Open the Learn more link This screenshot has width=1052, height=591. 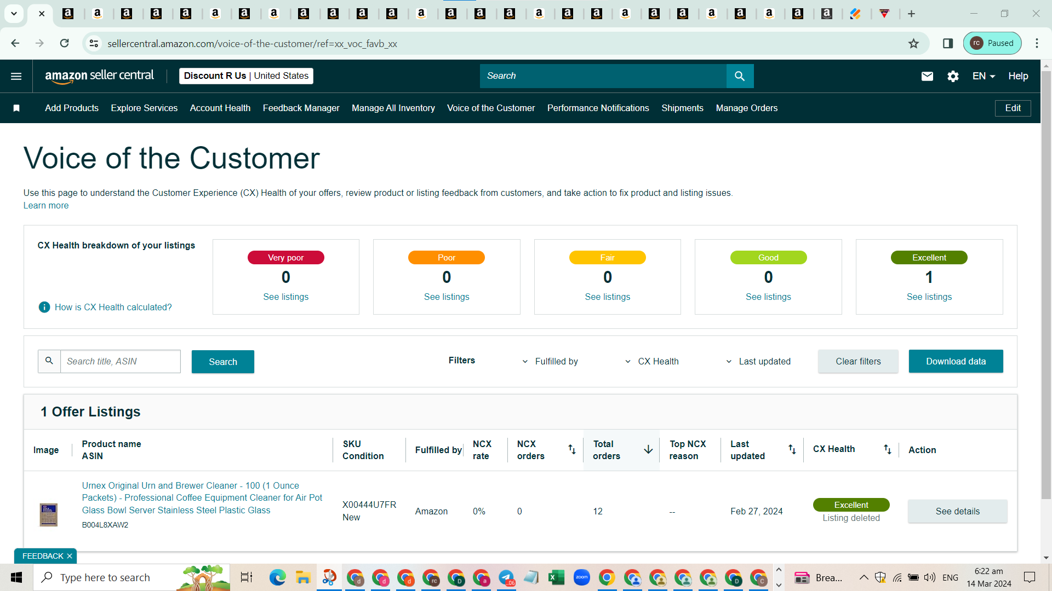point(46,205)
